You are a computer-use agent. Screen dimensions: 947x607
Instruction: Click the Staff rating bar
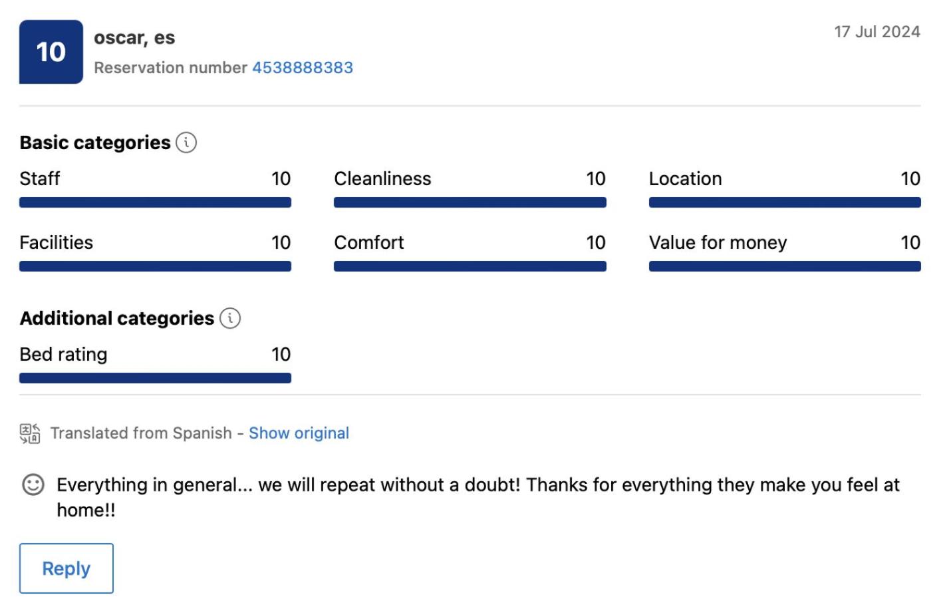pos(155,202)
